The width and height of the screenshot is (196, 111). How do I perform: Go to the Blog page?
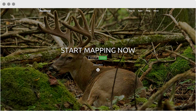coord(148,11)
